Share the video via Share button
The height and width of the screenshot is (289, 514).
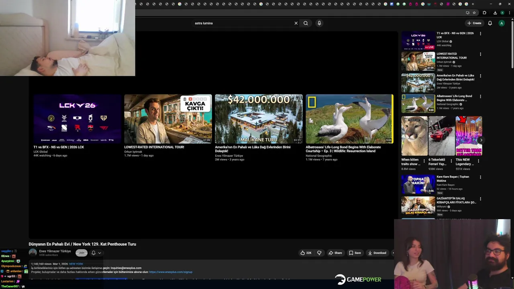(x=335, y=253)
